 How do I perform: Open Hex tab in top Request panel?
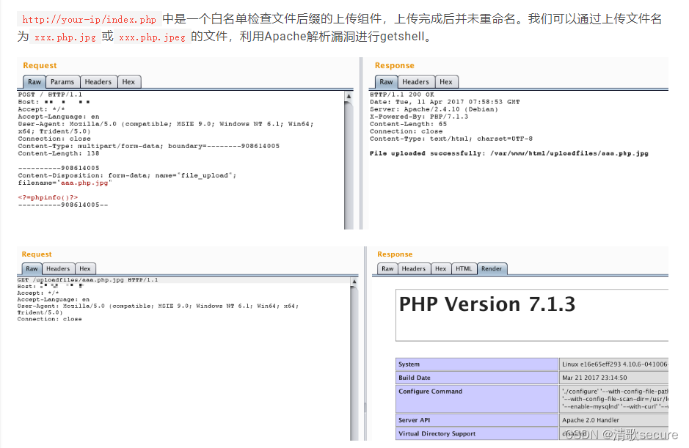[x=128, y=81]
